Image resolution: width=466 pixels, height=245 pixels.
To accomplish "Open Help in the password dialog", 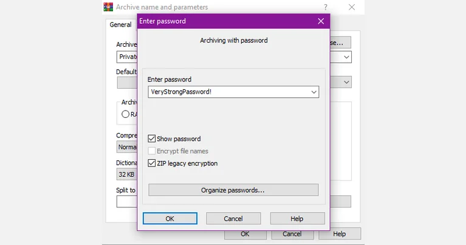I will point(297,218).
